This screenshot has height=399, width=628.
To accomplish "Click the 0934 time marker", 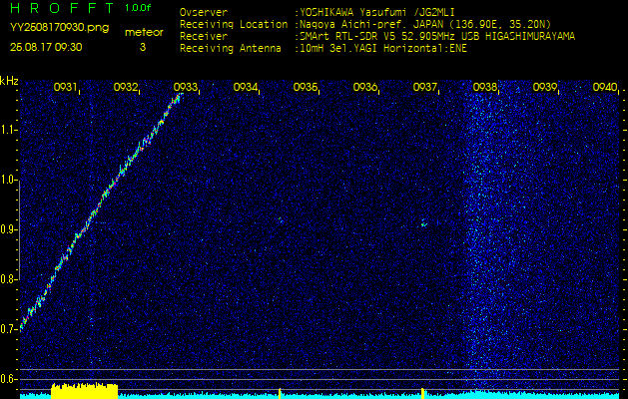I will tap(246, 87).
